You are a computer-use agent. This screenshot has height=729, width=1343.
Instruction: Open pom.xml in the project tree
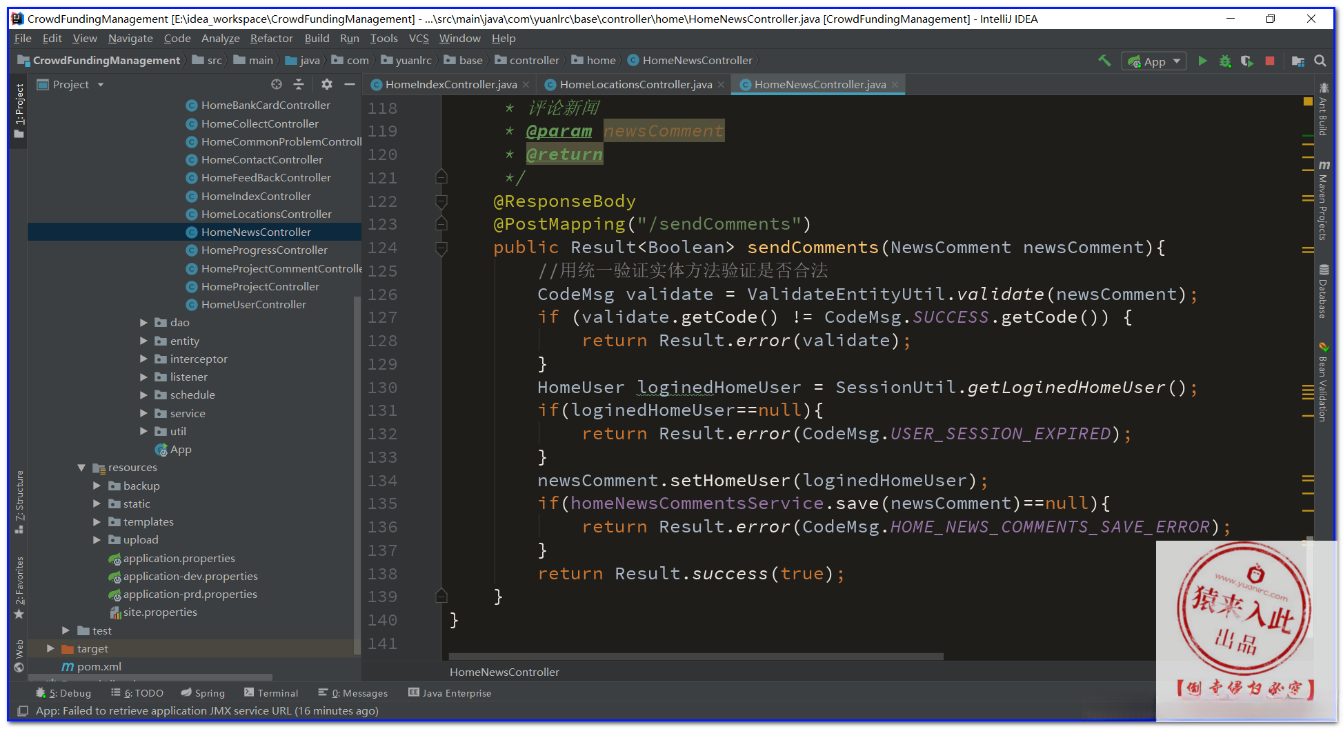[99, 666]
